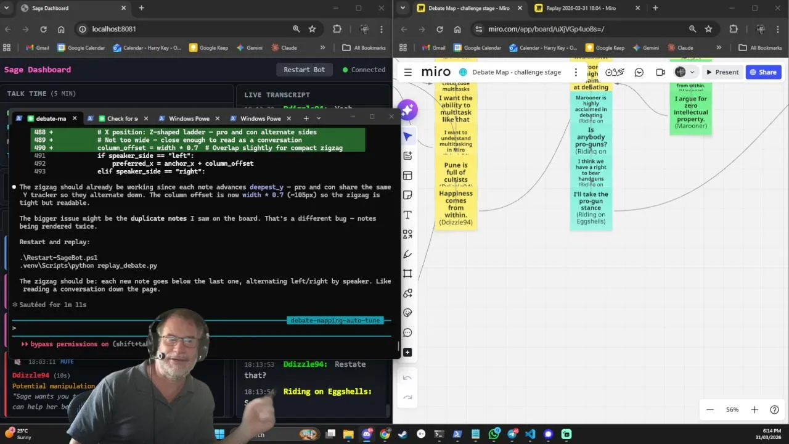This screenshot has width=789, height=444.
Task: Open Miro zoom level 56% menu
Action: coord(732,409)
